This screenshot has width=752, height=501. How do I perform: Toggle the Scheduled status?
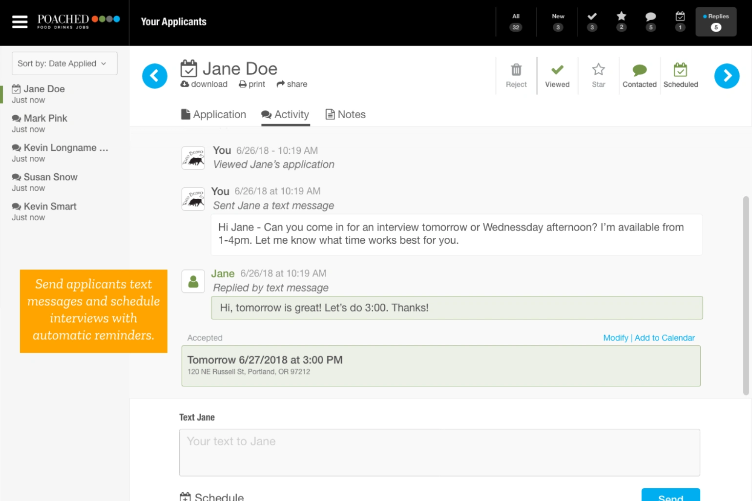click(x=681, y=76)
